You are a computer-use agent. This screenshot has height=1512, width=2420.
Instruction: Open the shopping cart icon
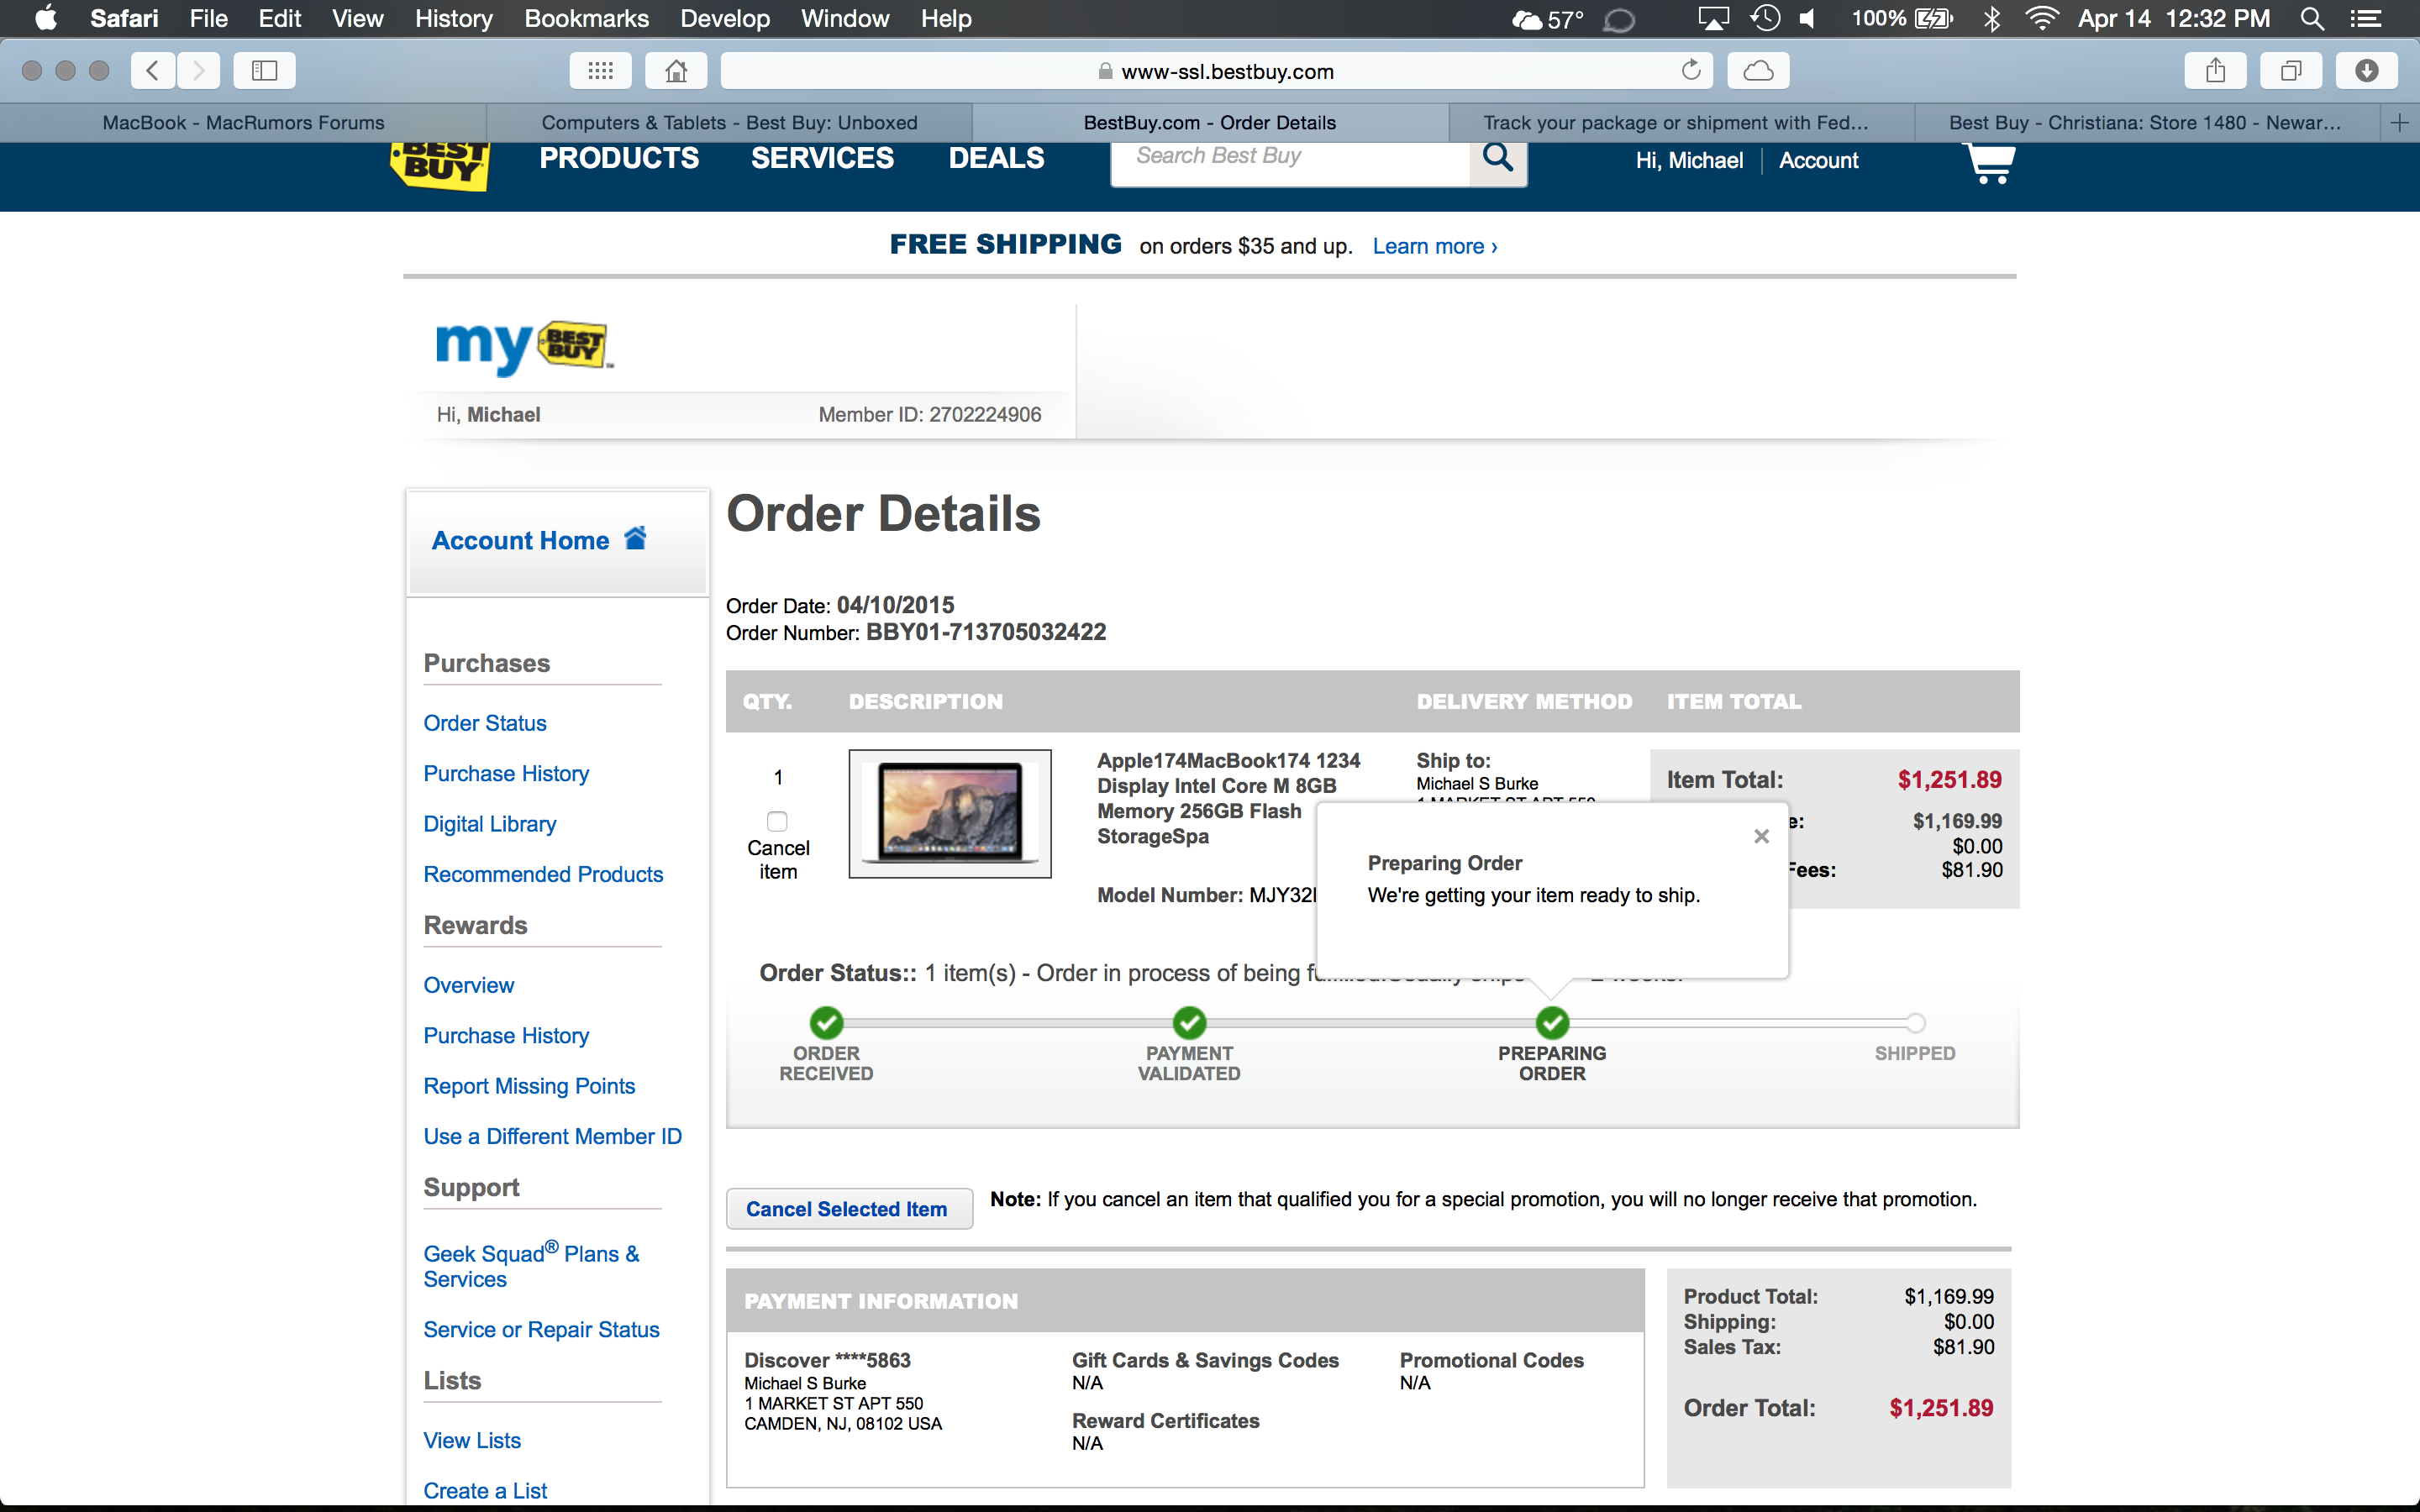pyautogui.click(x=1990, y=164)
